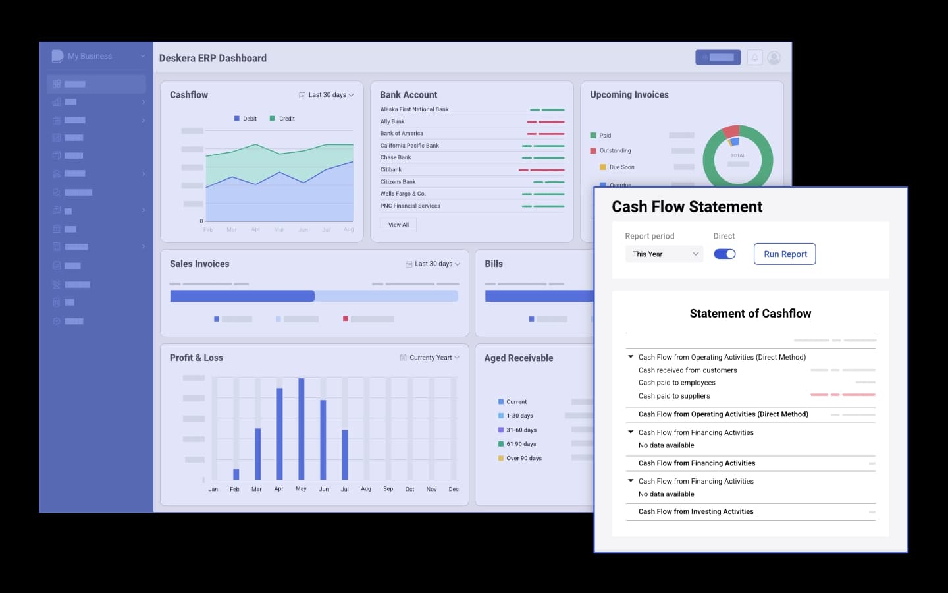This screenshot has width=948, height=593.
Task: Expand the bar chart sidebar item's chevron
Action: click(144, 102)
